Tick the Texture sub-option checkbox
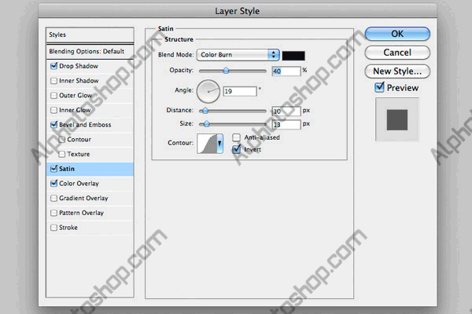The width and height of the screenshot is (472, 314). pyautogui.click(x=61, y=154)
